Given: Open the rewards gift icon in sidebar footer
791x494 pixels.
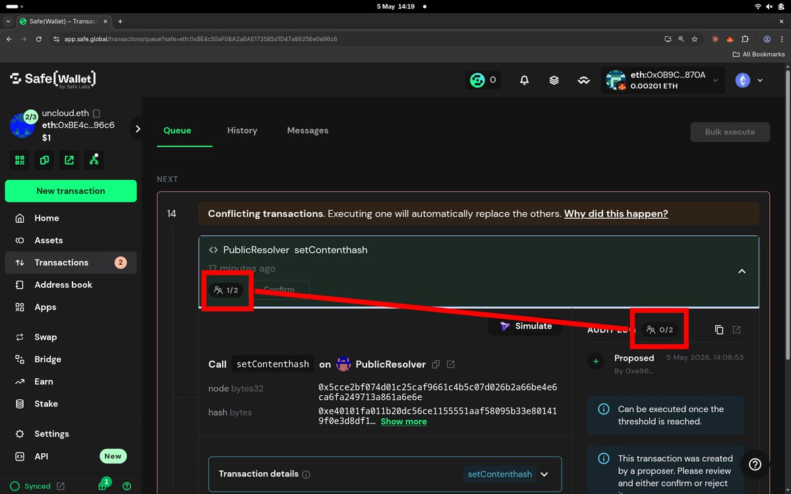Looking at the screenshot, I should click(103, 485).
